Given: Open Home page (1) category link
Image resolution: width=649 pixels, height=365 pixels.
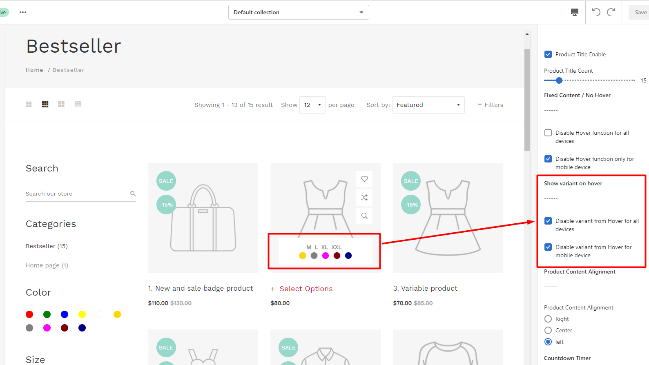Looking at the screenshot, I should [x=47, y=265].
